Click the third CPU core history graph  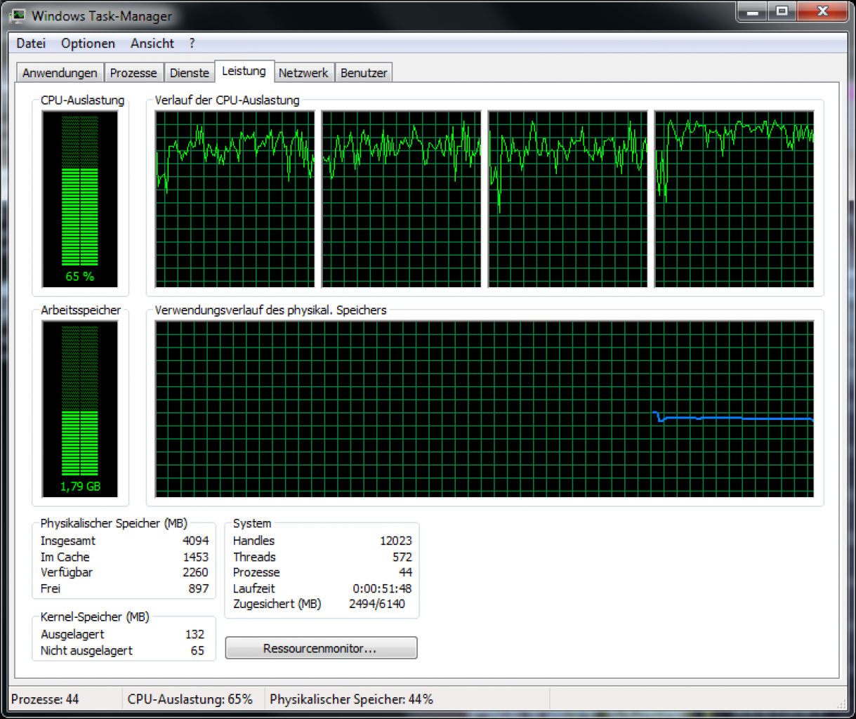click(568, 199)
